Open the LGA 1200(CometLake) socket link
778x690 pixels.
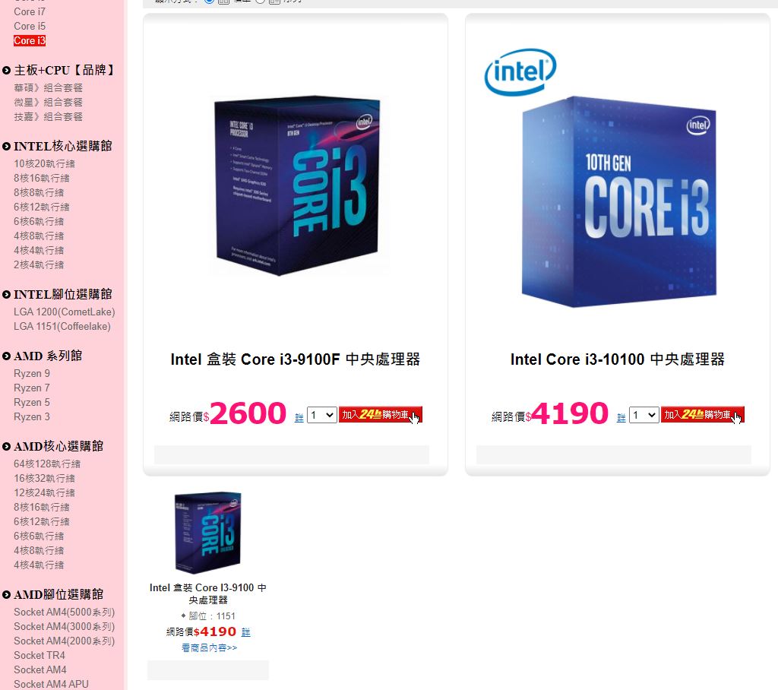point(65,312)
